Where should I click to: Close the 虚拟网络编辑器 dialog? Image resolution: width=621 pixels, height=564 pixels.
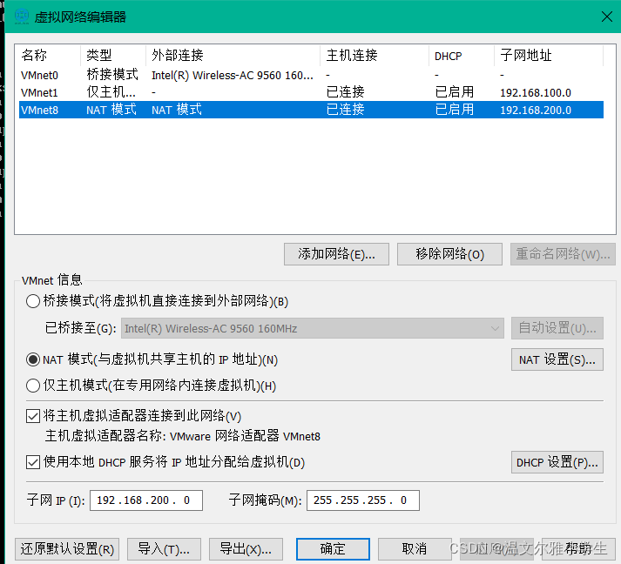click(606, 17)
